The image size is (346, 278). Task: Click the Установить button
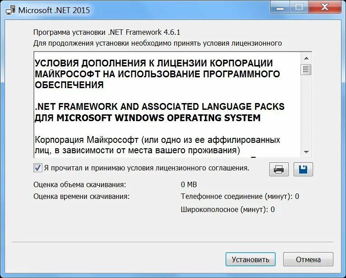250,259
